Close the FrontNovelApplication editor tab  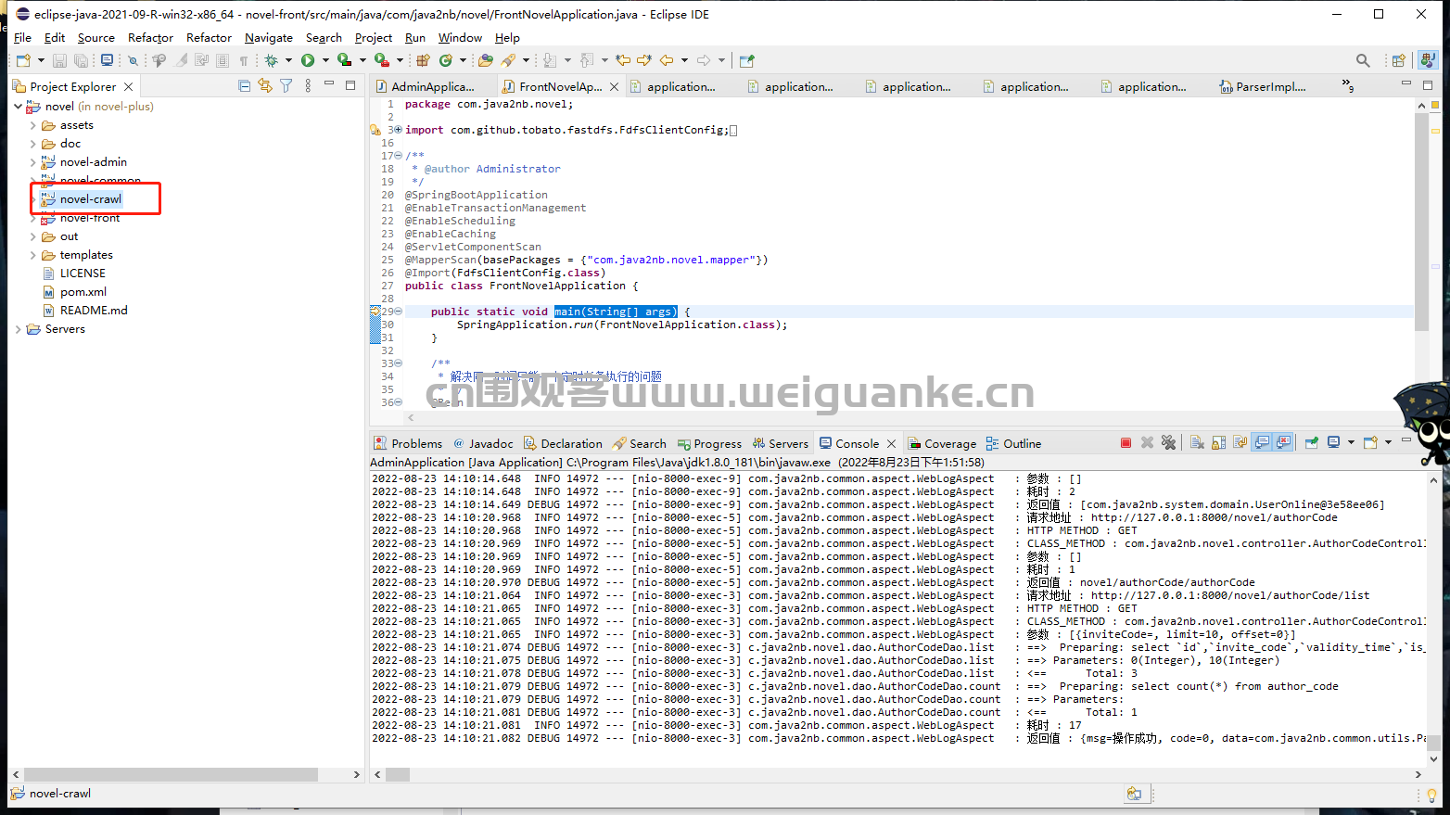coord(613,87)
